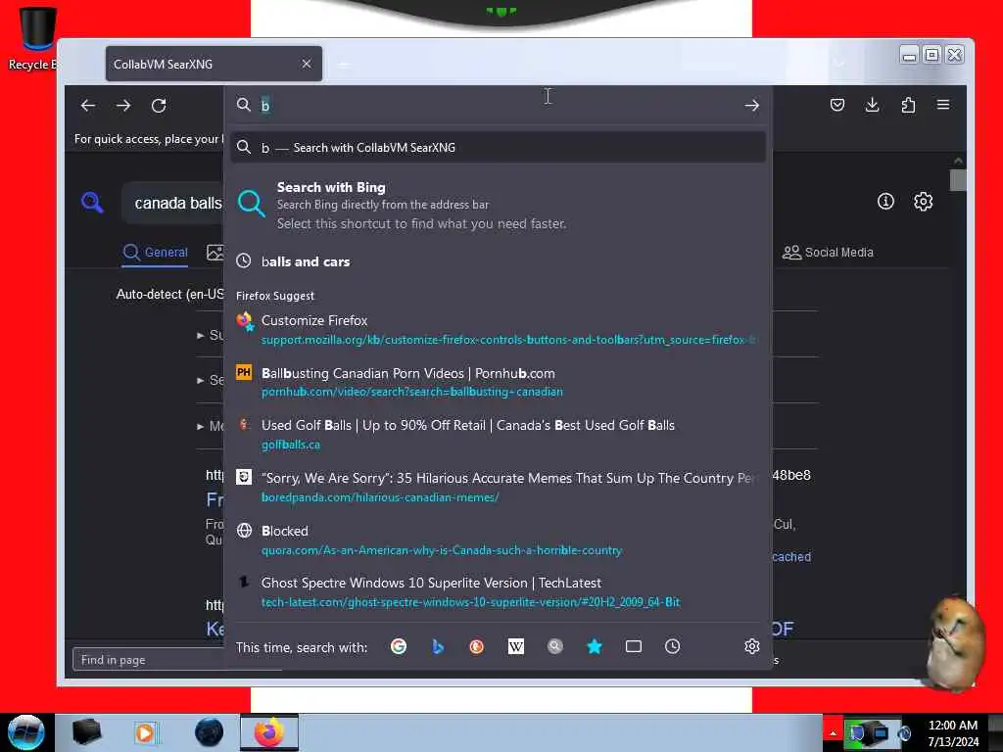The image size is (1003, 752).
Task: Click the 'canada balls' search box
Action: pyautogui.click(x=172, y=204)
